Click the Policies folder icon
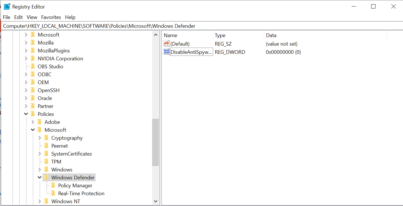This screenshot has width=403, height=206. 33,114
